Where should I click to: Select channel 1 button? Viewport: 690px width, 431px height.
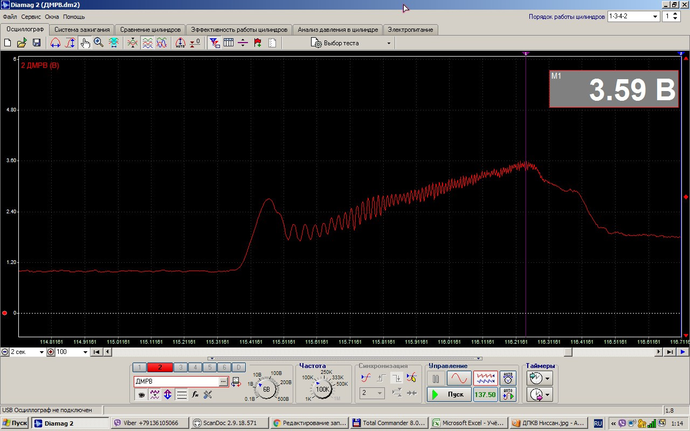coord(139,367)
